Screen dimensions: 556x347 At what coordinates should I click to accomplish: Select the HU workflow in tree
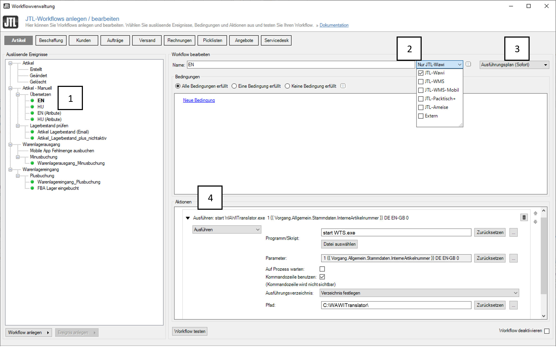(x=41, y=107)
